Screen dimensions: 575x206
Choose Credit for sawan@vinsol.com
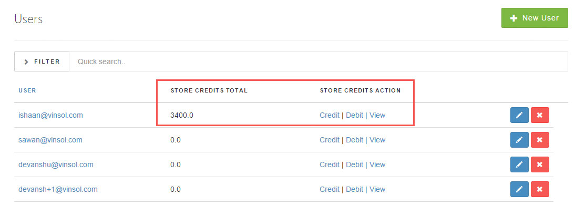[x=330, y=140]
